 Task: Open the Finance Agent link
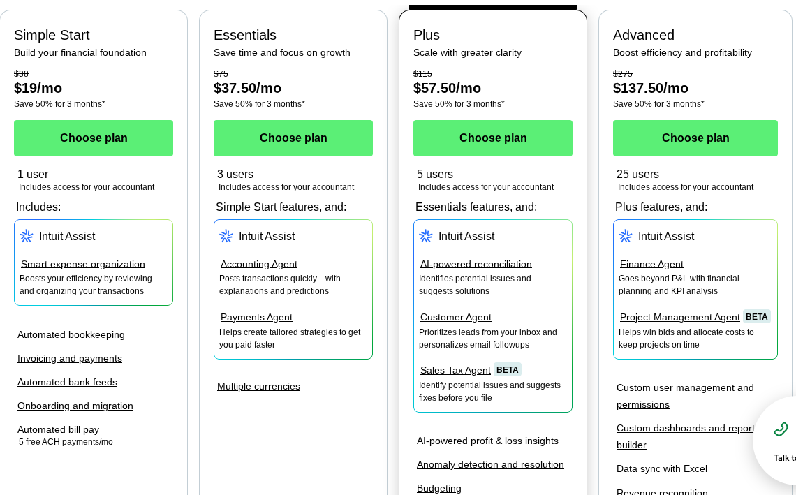coord(651,264)
